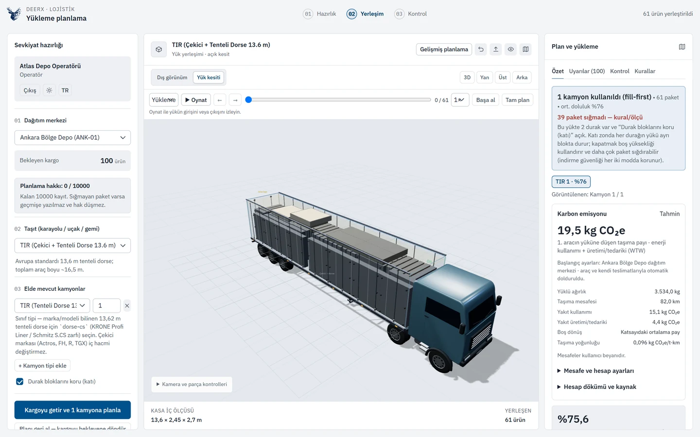Open the Özet tab
700x437 pixels.
[558, 71]
